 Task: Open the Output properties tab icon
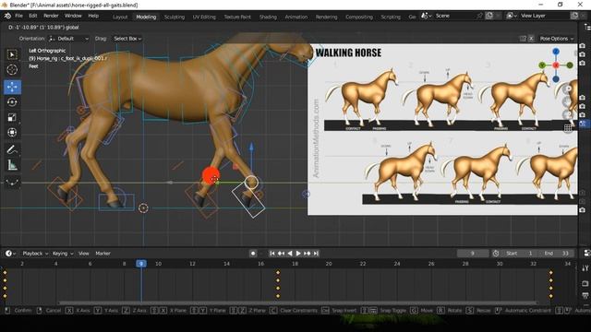pos(585,295)
